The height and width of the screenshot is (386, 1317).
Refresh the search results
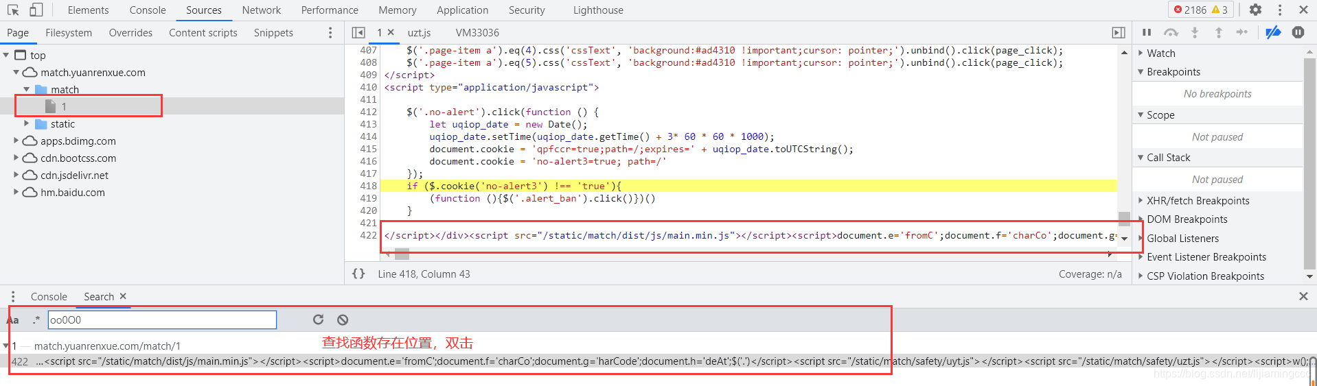click(318, 319)
